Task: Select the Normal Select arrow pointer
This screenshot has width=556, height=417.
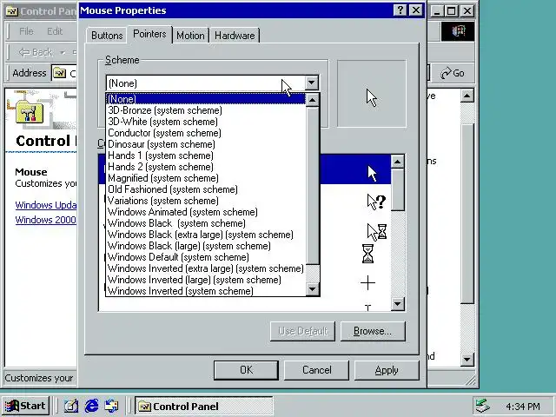Action: [x=372, y=173]
